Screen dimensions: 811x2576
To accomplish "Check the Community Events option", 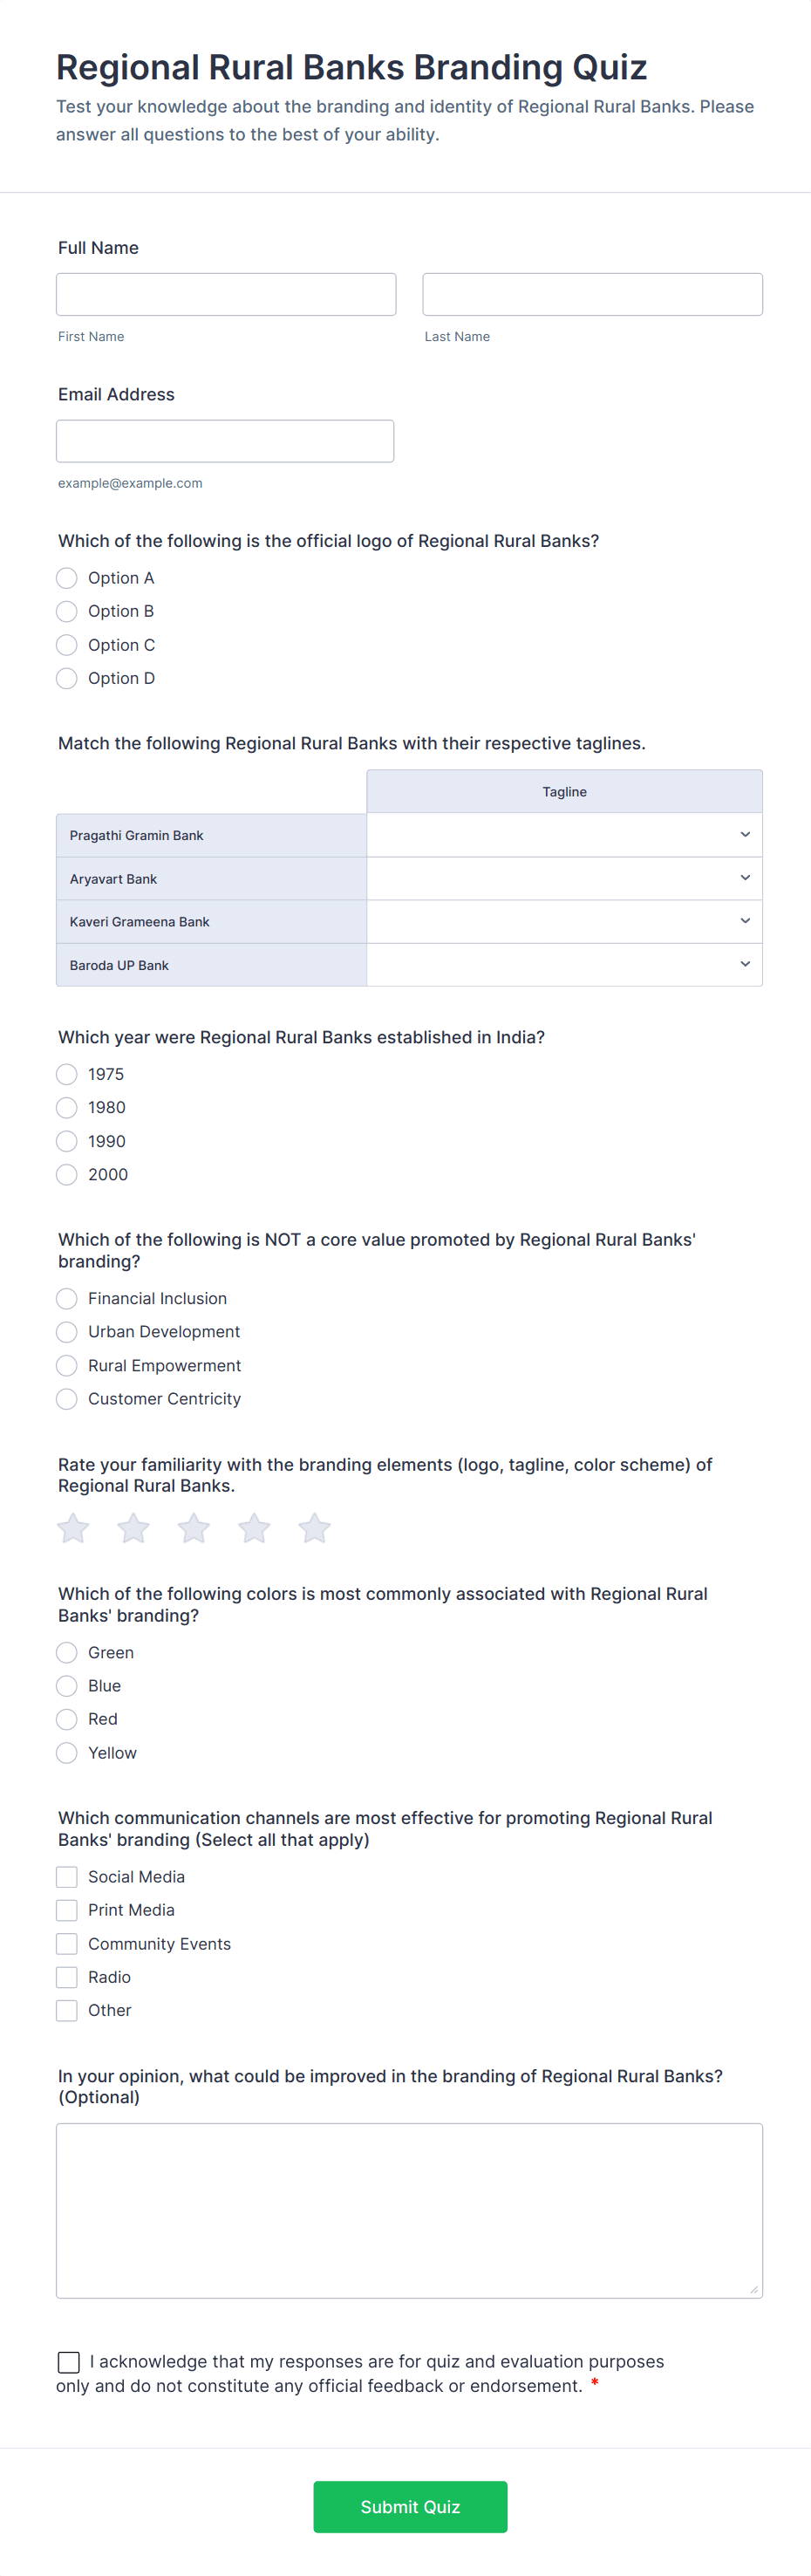I will tap(66, 1944).
